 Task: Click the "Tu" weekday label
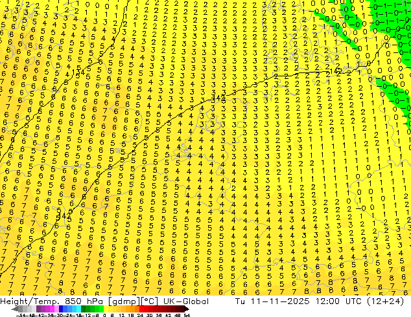241,301
